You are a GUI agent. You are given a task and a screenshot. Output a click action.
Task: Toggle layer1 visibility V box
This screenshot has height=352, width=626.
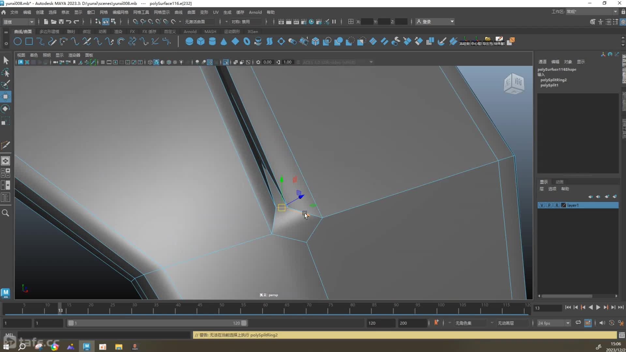542,205
